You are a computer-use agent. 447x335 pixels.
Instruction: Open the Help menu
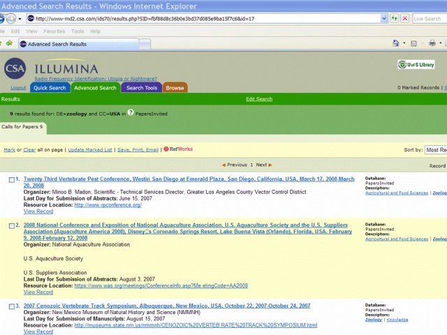[x=95, y=31]
